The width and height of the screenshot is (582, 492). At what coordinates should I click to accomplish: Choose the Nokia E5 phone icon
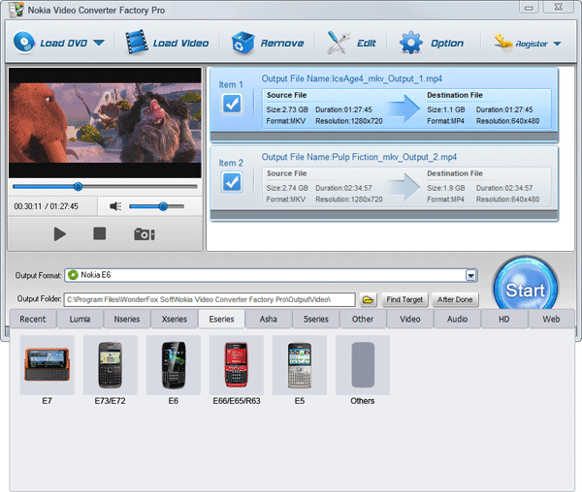[x=300, y=365]
